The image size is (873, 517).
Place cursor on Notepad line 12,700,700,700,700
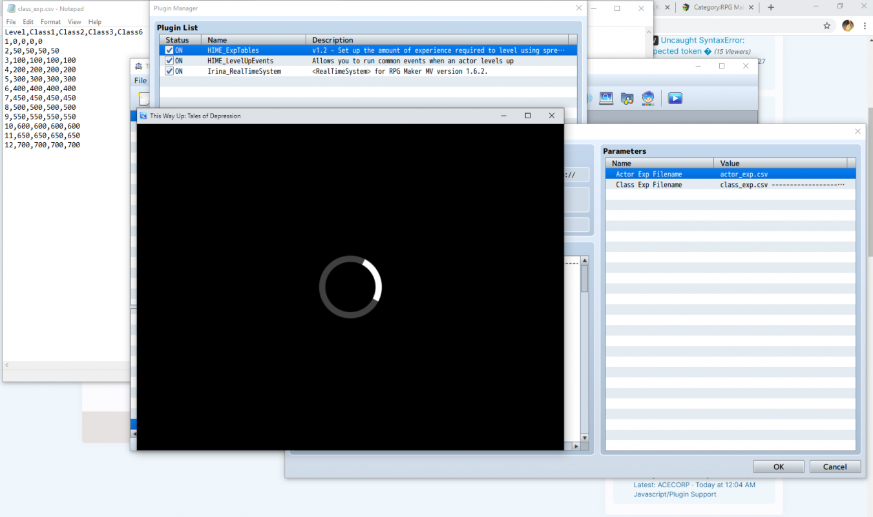(x=42, y=145)
